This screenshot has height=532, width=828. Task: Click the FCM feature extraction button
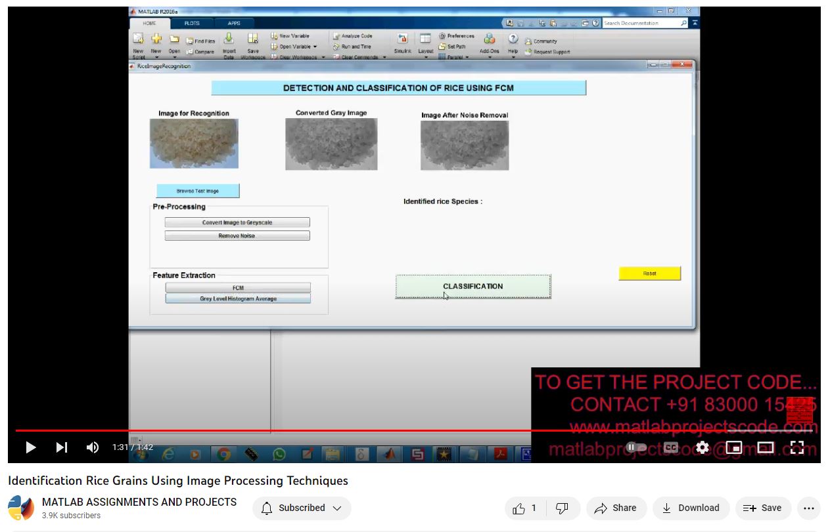click(238, 287)
